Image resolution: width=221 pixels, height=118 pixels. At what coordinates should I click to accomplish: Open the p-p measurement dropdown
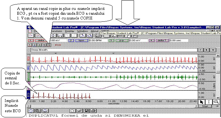[x=122, y=41]
